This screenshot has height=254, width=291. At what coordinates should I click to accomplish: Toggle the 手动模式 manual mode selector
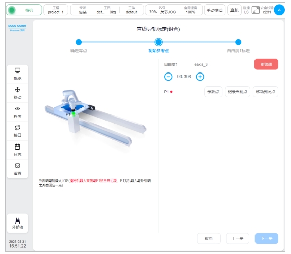pos(214,10)
